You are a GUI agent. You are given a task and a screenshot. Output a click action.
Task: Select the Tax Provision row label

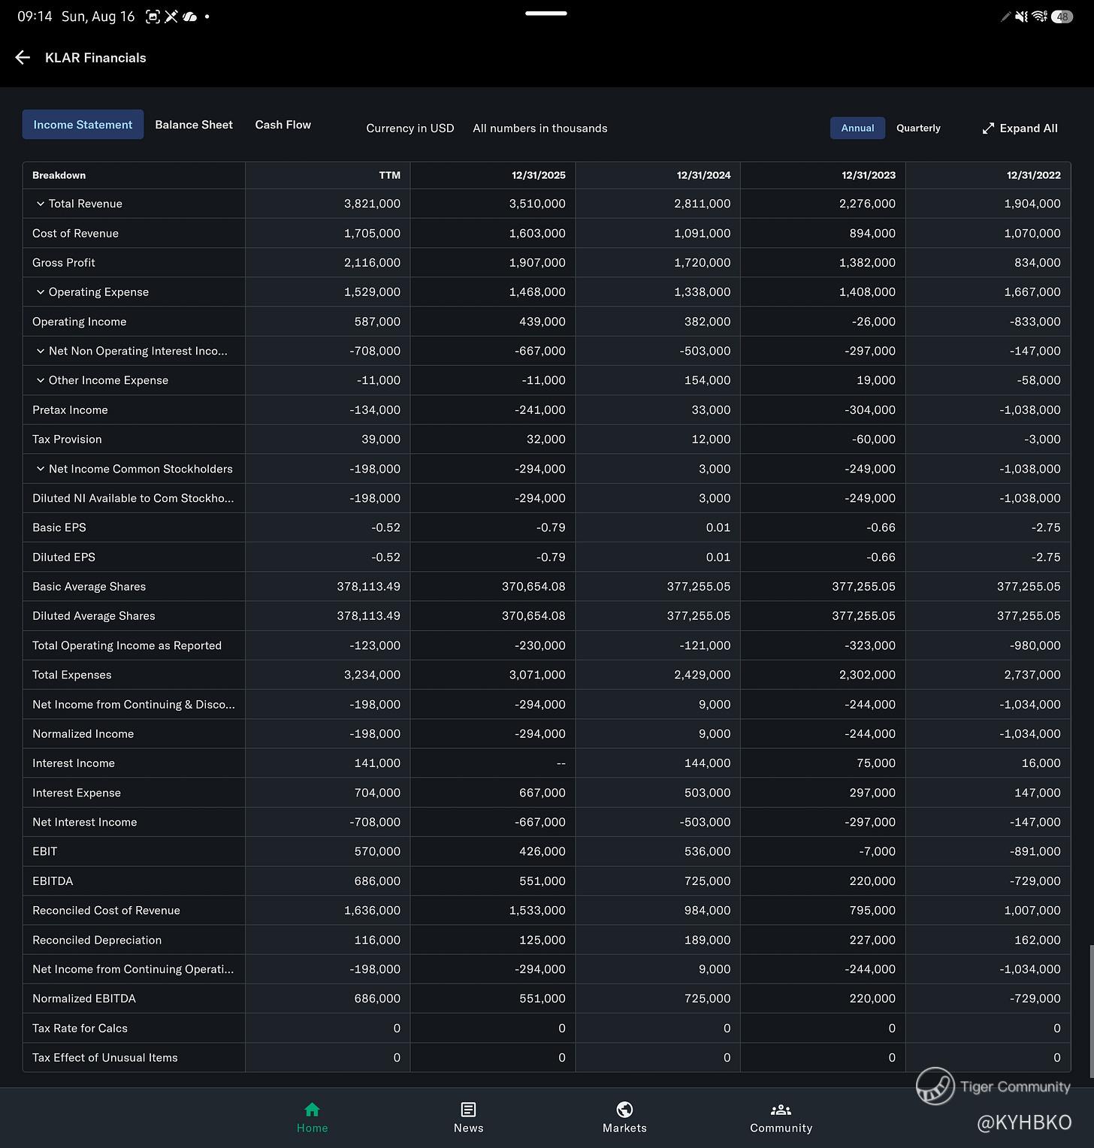[x=67, y=439]
